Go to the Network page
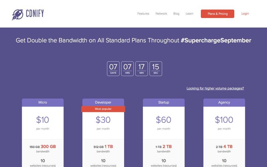The width and height of the screenshot is (267, 167). click(x=162, y=14)
